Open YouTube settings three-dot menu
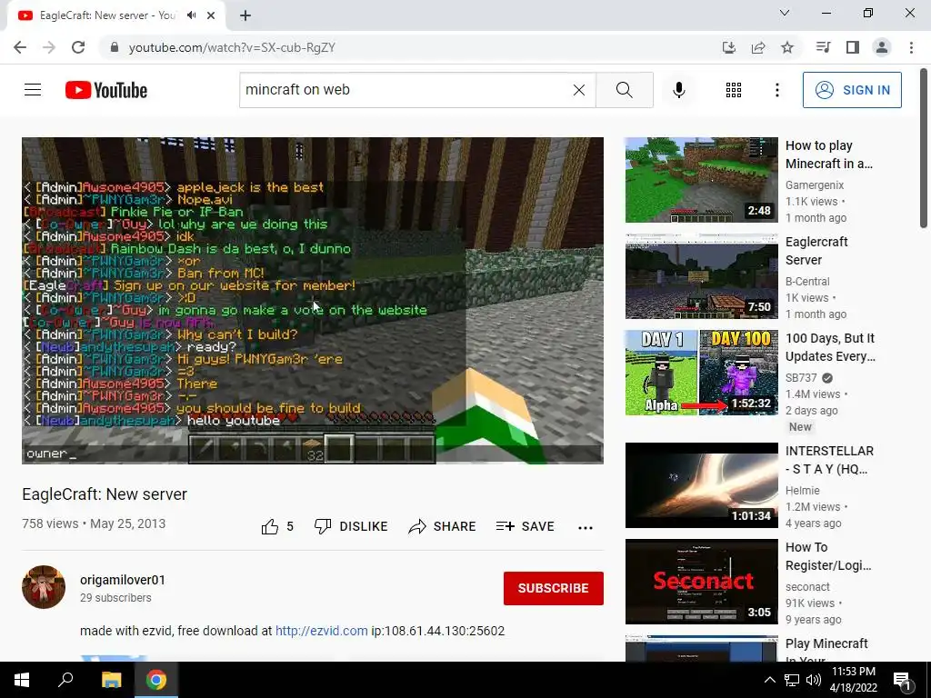 click(x=776, y=90)
